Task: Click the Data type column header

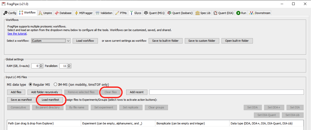Action: tap(266, 123)
